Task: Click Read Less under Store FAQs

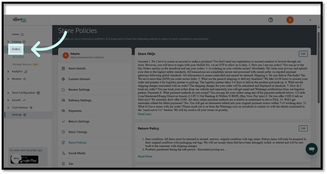Action: [x=144, y=114]
